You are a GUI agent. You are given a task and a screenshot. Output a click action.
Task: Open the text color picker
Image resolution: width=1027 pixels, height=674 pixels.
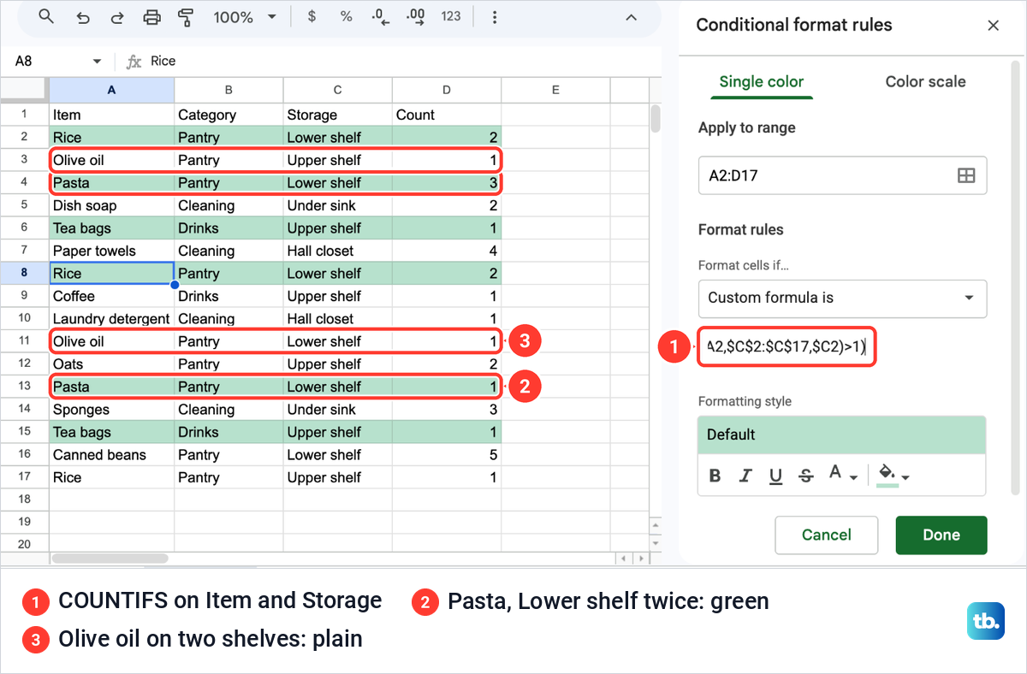pos(841,476)
